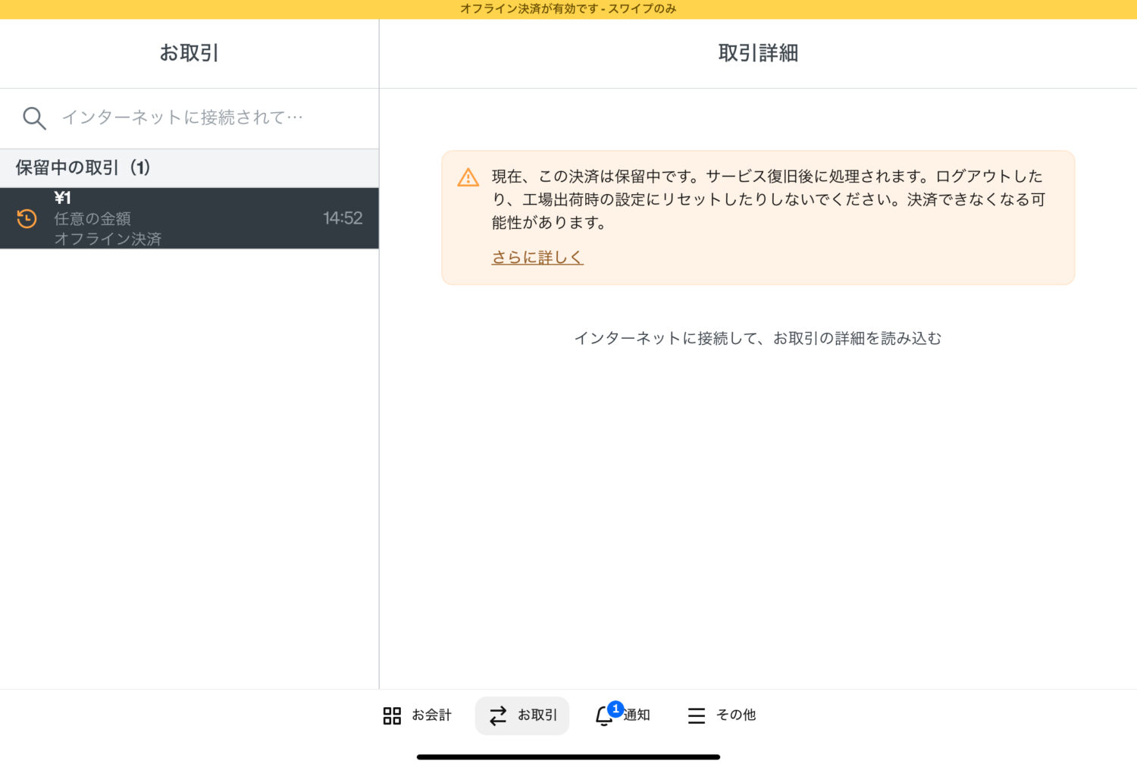The height and width of the screenshot is (767, 1137).
Task: Click the search magnifier icon
Action: click(x=34, y=118)
